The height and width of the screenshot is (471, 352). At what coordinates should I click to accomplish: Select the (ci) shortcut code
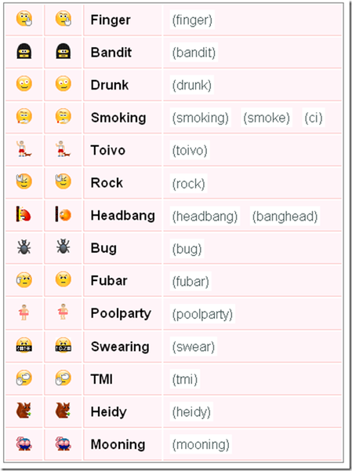[314, 118]
